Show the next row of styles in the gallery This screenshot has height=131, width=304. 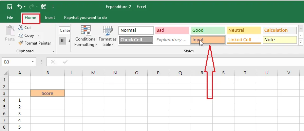pyautogui.click(x=301, y=35)
